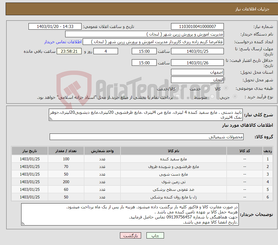The width and height of the screenshot is (278, 245).
Task: Click the price validity date 1403/01/26 field
Action: point(197,63)
